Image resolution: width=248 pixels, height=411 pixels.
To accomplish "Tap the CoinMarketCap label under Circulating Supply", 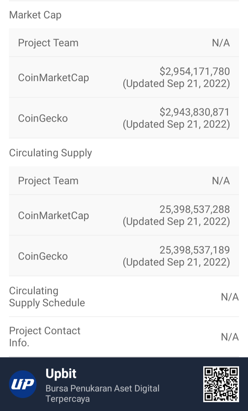I will [x=53, y=215].
